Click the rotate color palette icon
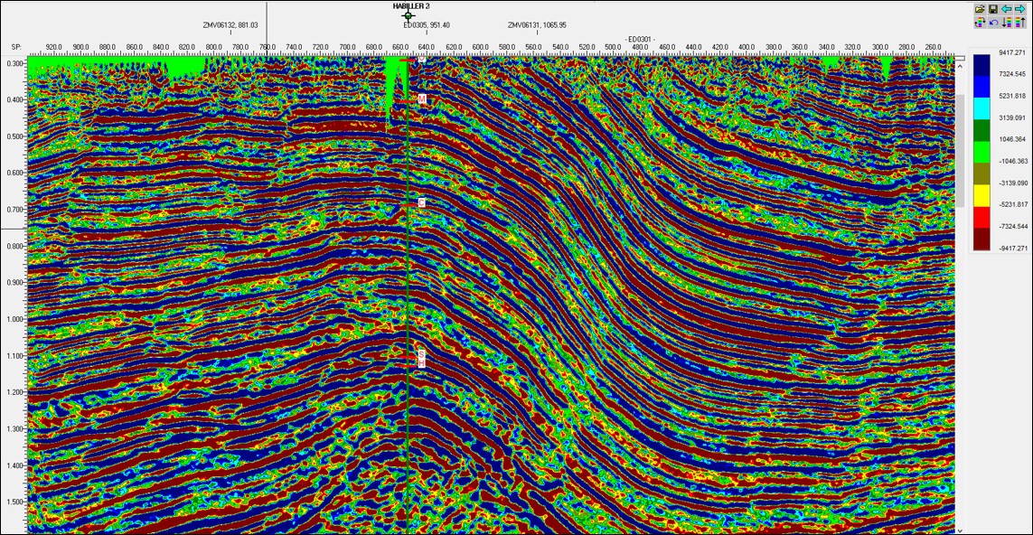Screen dimensions: 1033x535 point(980,23)
